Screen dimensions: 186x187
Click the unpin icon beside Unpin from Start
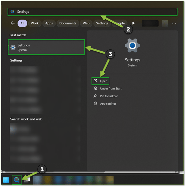(95, 88)
